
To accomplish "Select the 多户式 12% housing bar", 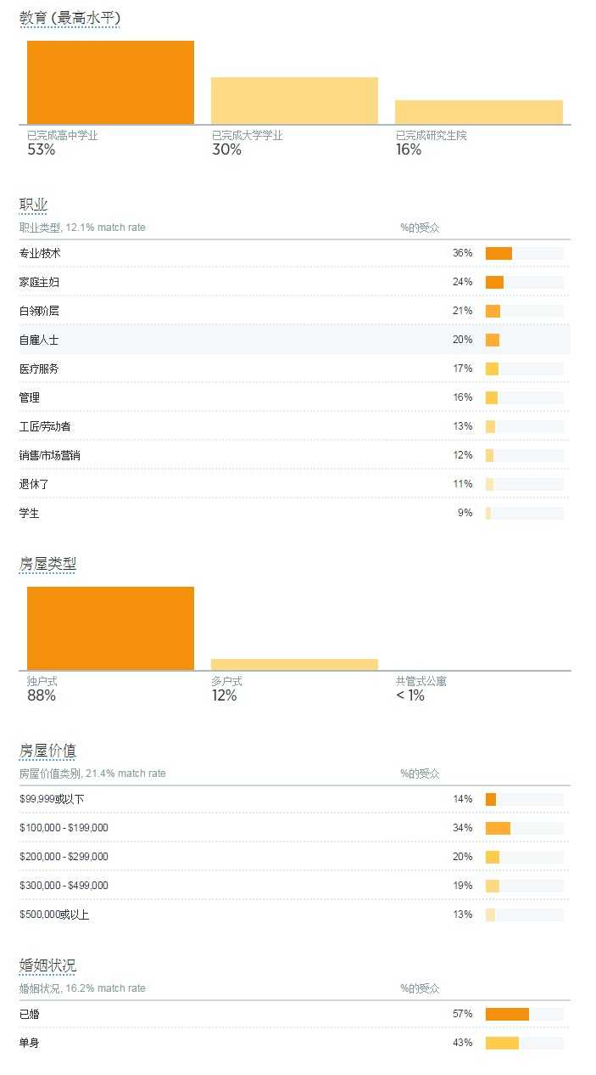I will tap(294, 664).
